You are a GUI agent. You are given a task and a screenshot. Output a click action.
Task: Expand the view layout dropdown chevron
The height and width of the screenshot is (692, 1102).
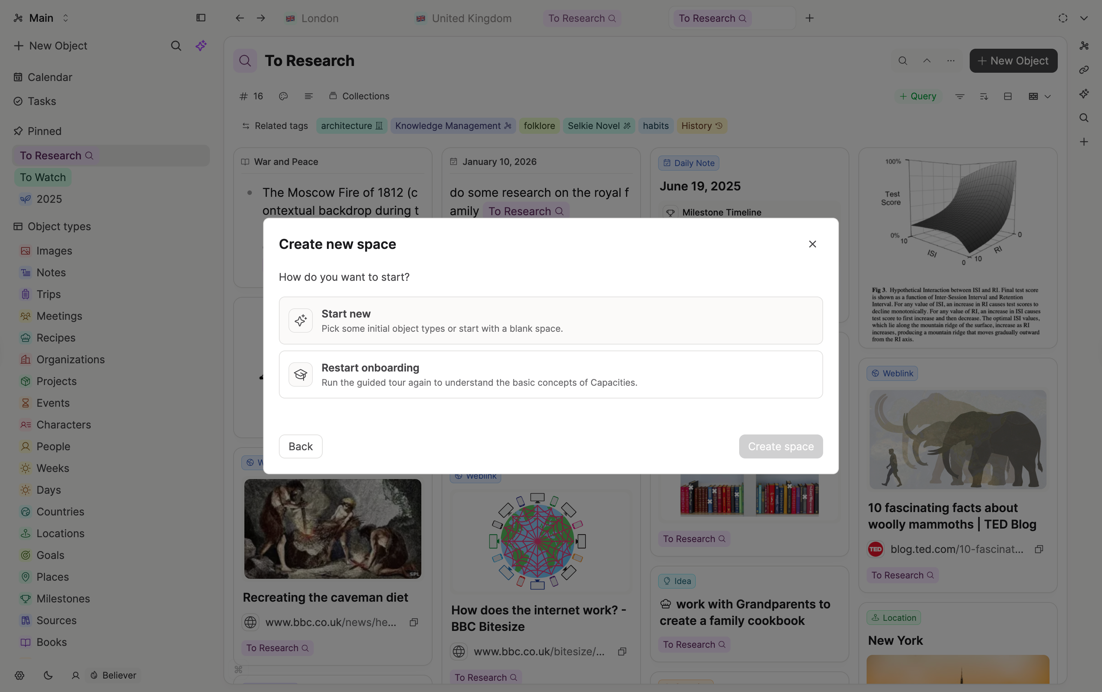click(1048, 97)
